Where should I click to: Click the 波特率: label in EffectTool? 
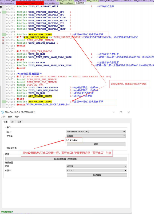(x=10, y=136)
